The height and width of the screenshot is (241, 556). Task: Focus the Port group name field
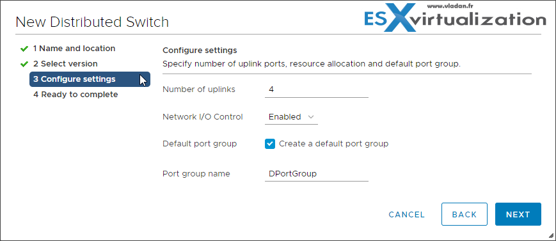click(x=317, y=174)
